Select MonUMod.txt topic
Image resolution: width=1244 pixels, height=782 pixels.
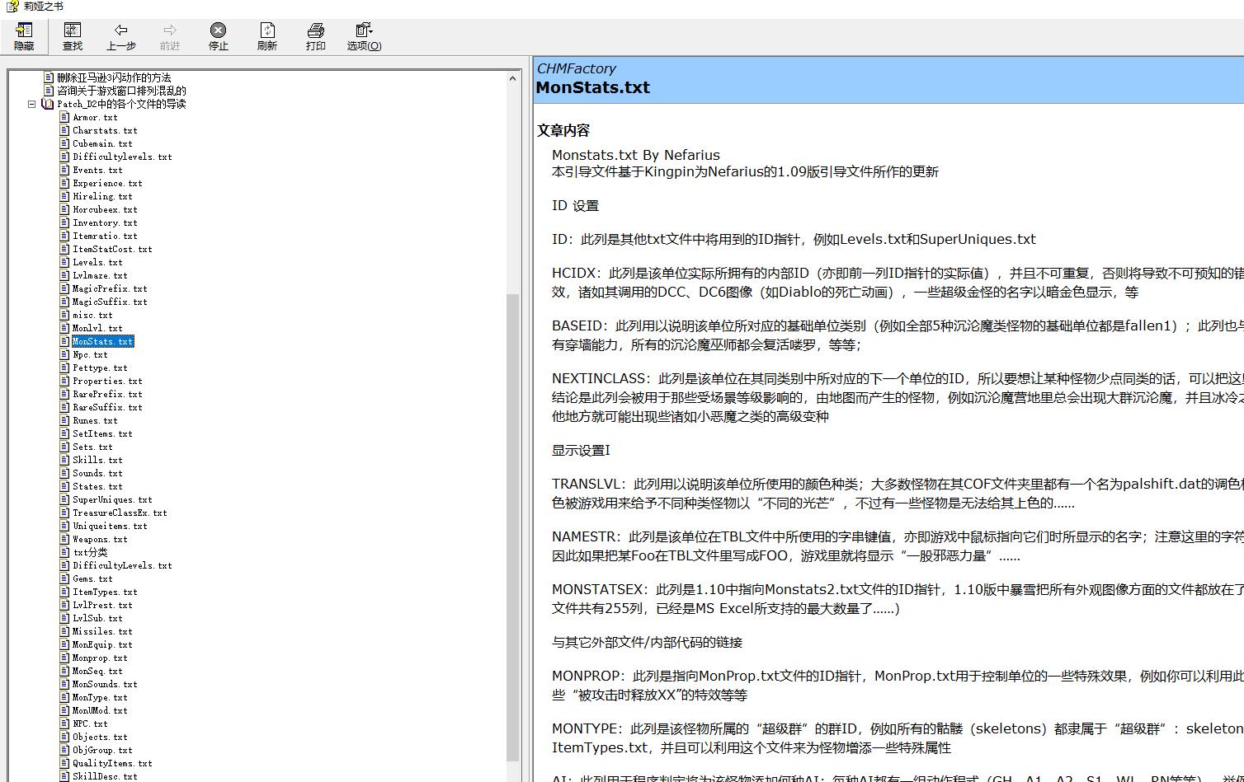pos(100,710)
